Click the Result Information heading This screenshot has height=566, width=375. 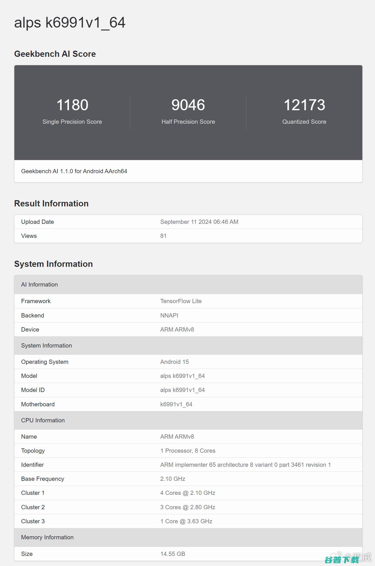click(51, 203)
